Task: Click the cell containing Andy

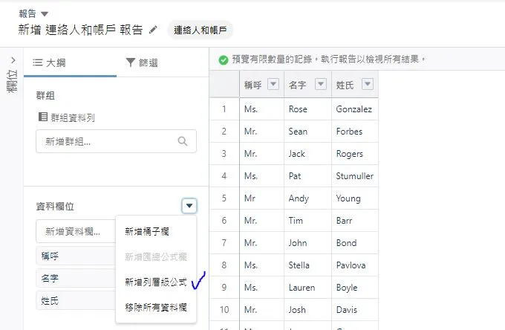Action: click(x=307, y=198)
